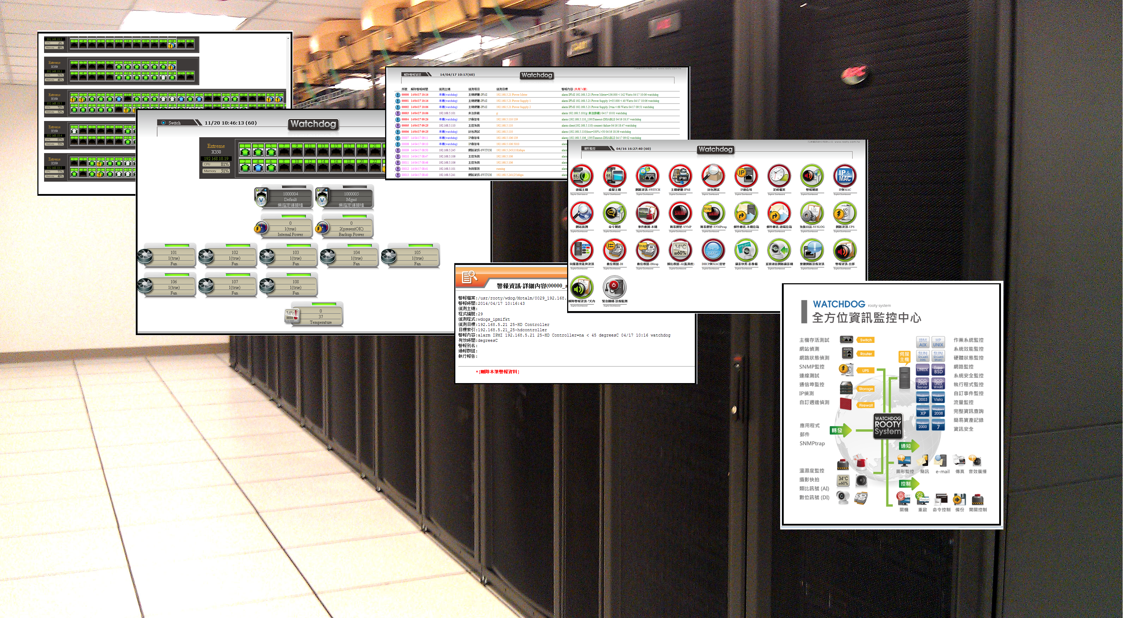The image size is (1123, 618).
Task: Open the 34°C 60% temperature humidity icon
Action: (x=680, y=250)
